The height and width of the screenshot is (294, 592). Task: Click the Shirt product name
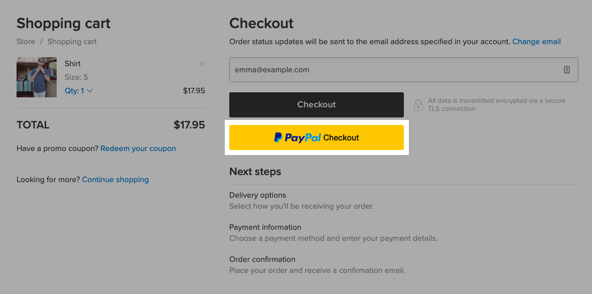click(x=72, y=63)
